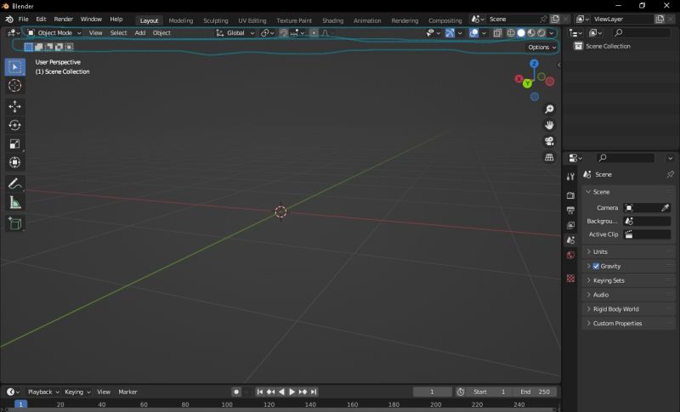This screenshot has width=680, height=412.
Task: Switch to the Modeling workspace tab
Action: click(x=181, y=20)
